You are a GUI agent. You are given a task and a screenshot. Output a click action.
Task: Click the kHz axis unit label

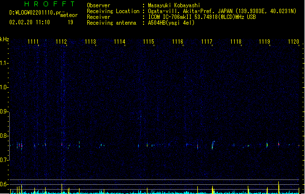coord(4,39)
